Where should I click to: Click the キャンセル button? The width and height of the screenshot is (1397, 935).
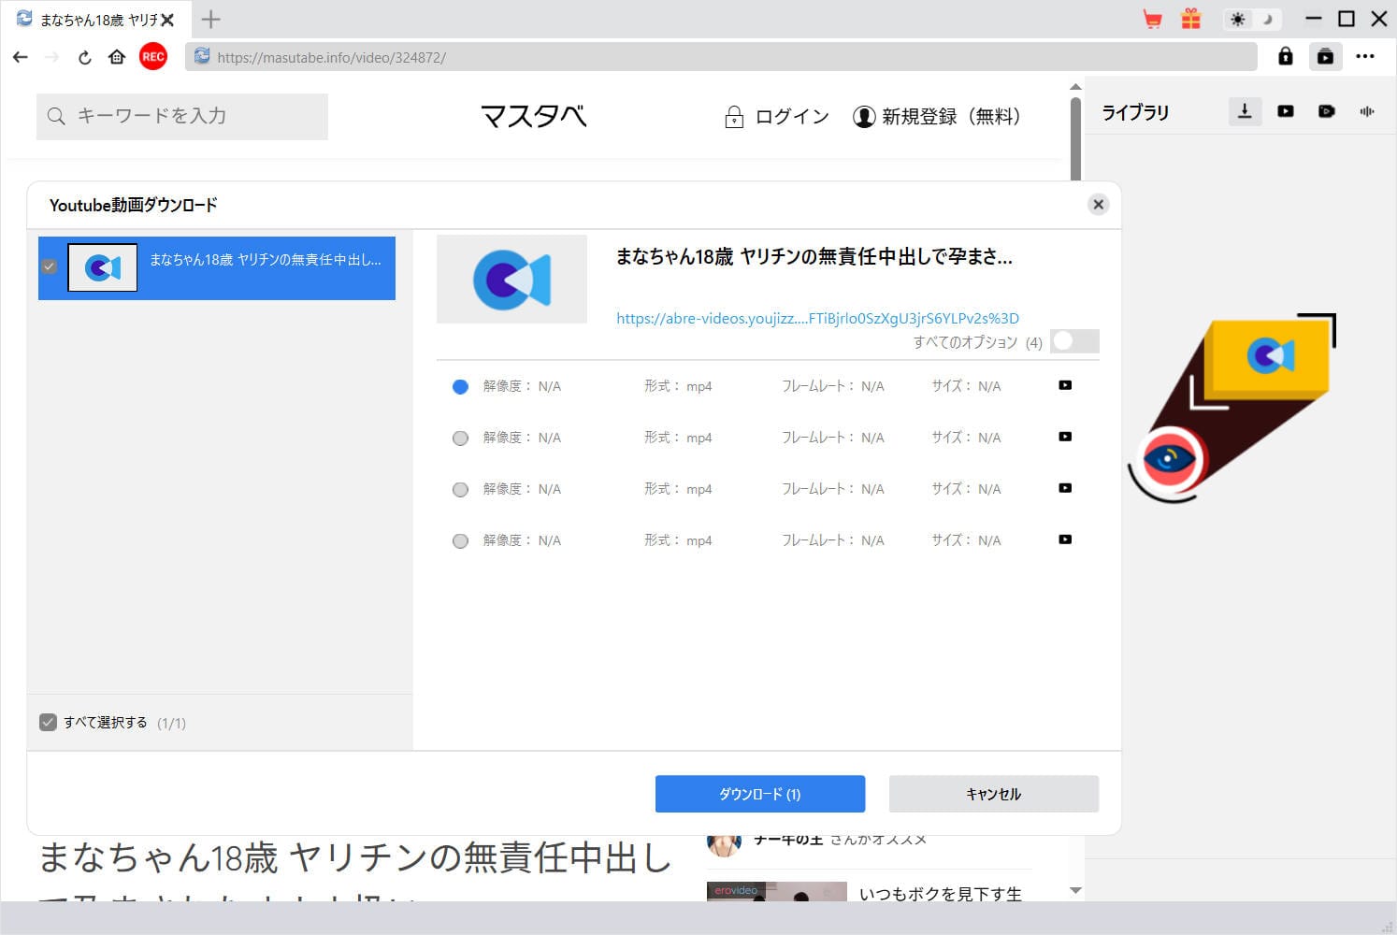994,794
